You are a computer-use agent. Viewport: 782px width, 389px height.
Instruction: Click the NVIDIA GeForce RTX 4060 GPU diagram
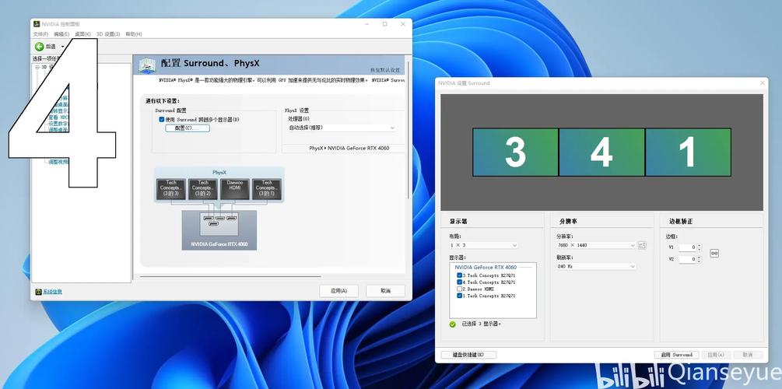[x=219, y=230]
